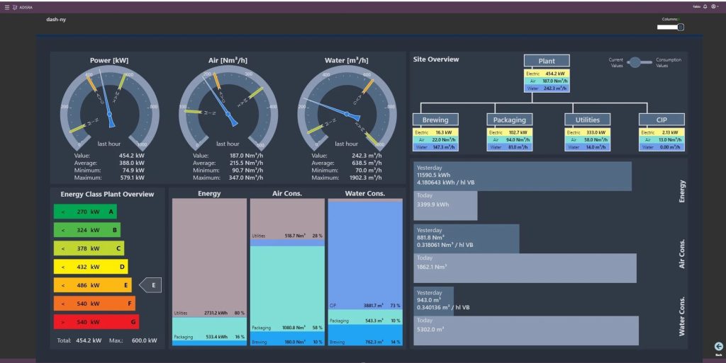726x363 pixels.
Task: Open the Packaging area box
Action: [510, 120]
